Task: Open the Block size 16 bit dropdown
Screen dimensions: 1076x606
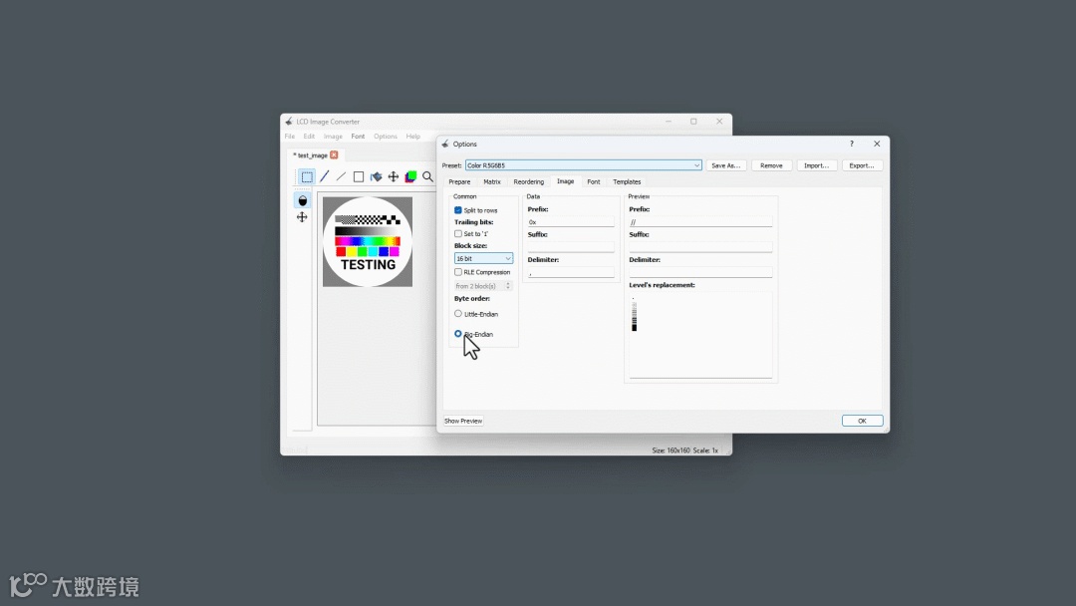Action: point(483,259)
